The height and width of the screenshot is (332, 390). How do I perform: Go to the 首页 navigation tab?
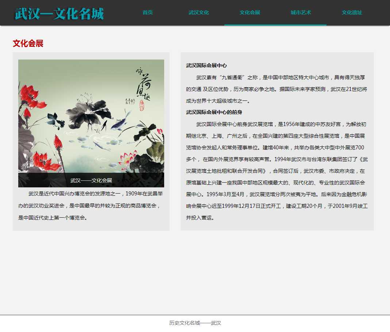tap(147, 13)
